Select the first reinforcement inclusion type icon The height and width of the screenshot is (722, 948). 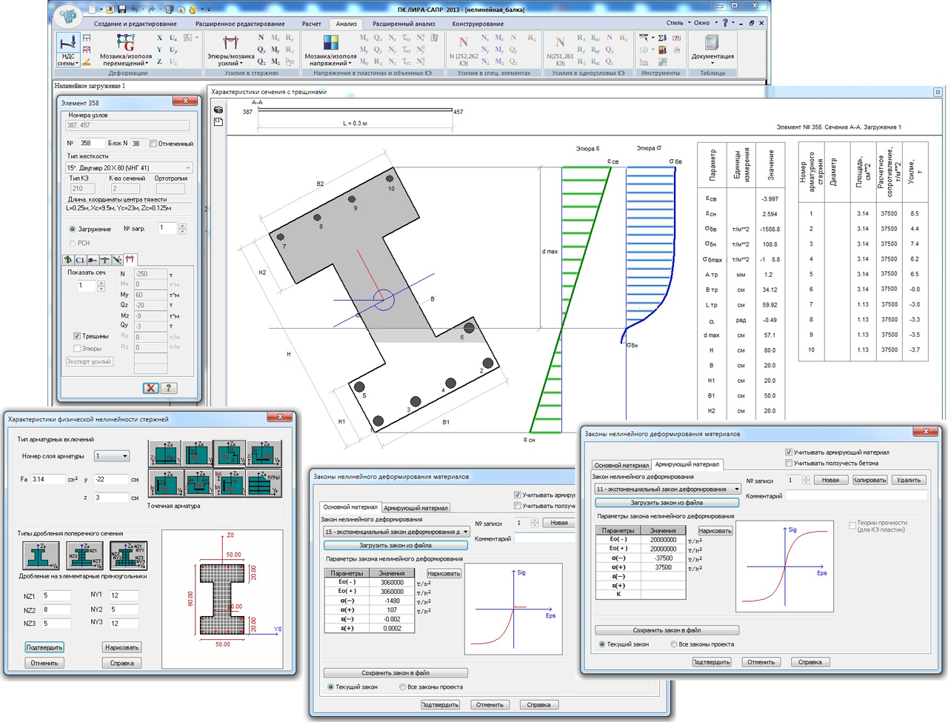[164, 453]
